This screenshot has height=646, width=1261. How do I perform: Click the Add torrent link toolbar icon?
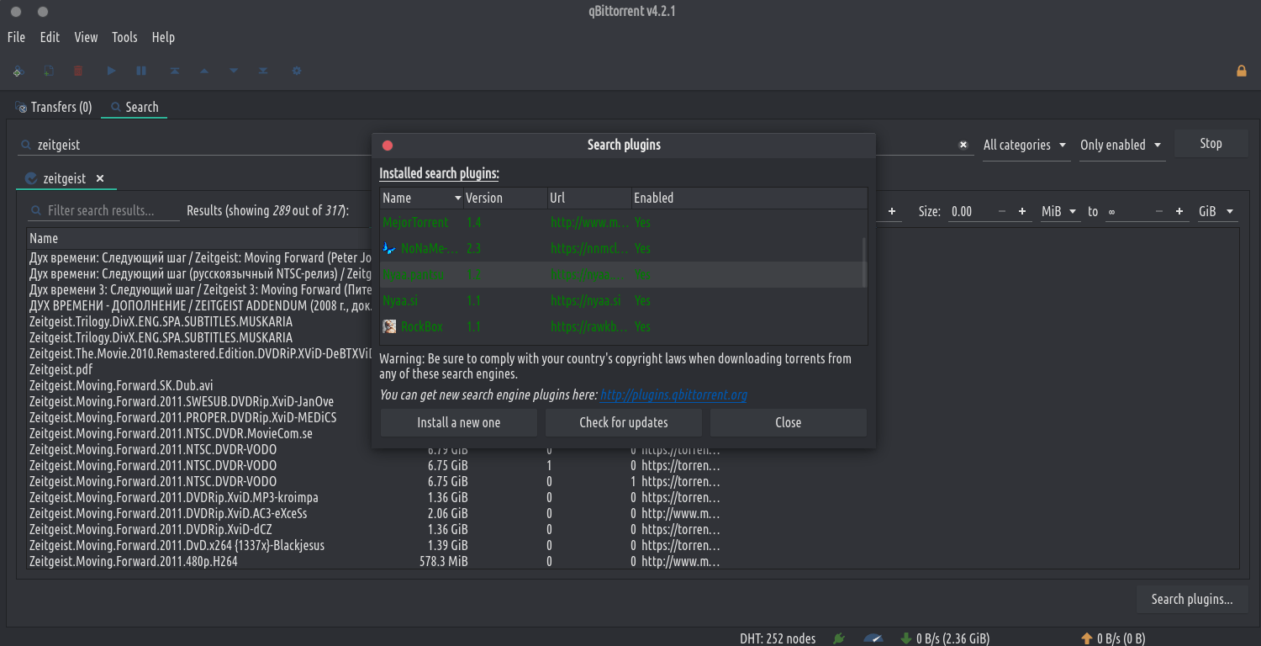18,71
